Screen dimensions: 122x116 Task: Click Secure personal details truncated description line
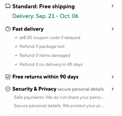pos(59,106)
